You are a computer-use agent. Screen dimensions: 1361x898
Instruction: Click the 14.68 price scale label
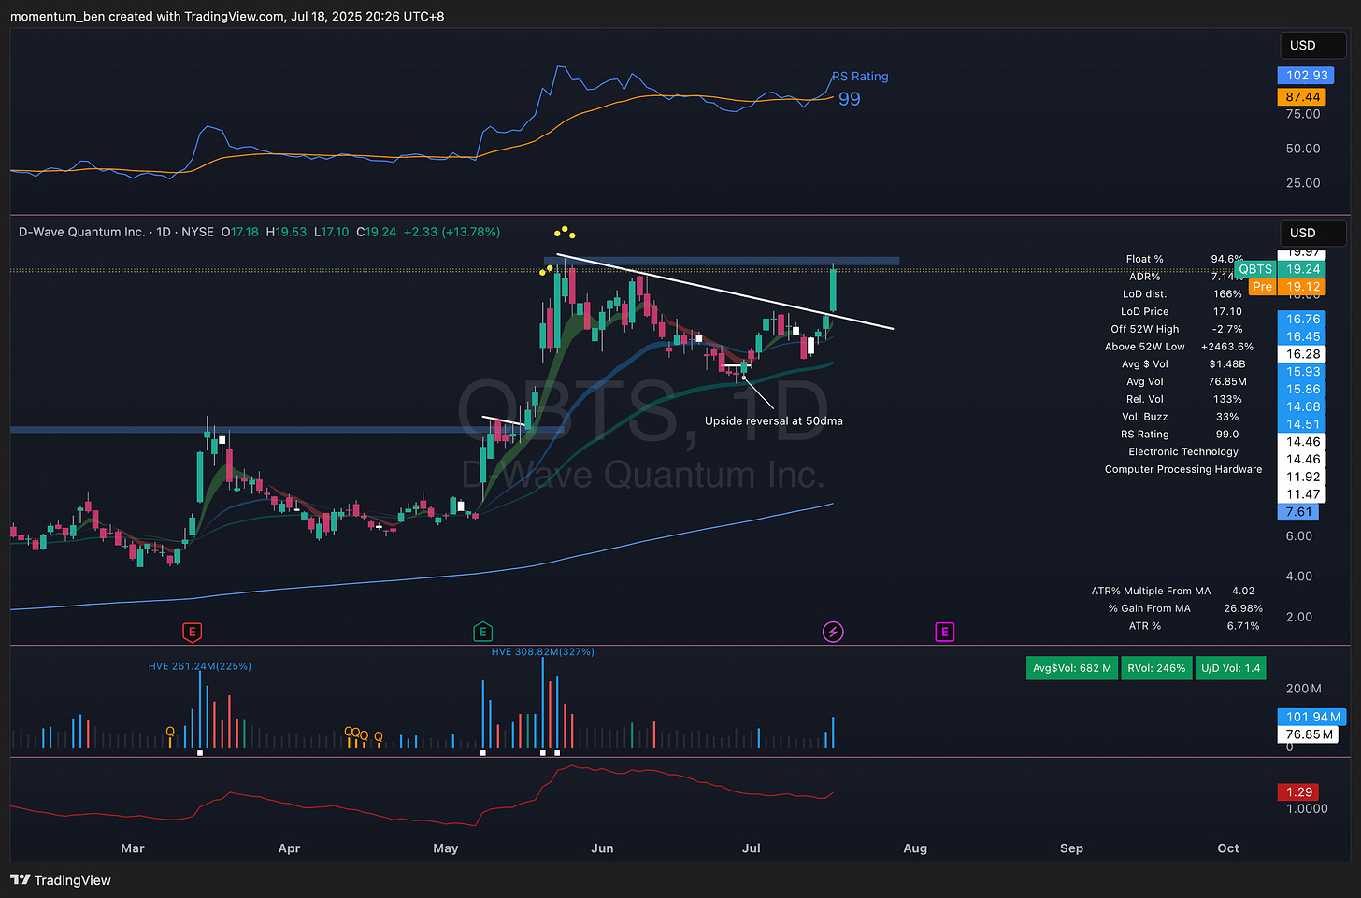[x=1303, y=406]
